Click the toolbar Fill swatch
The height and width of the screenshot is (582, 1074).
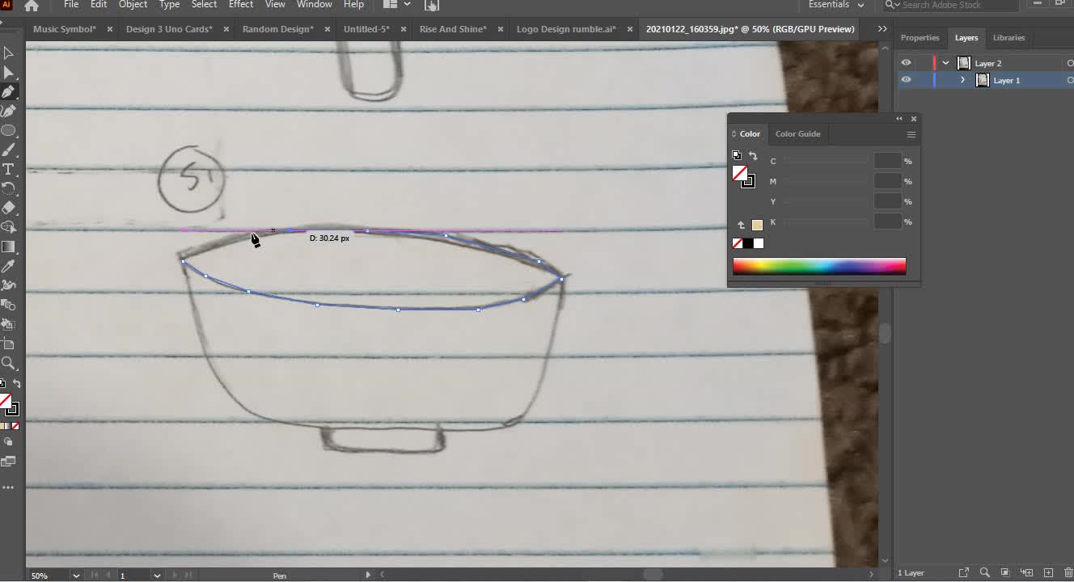[5, 400]
